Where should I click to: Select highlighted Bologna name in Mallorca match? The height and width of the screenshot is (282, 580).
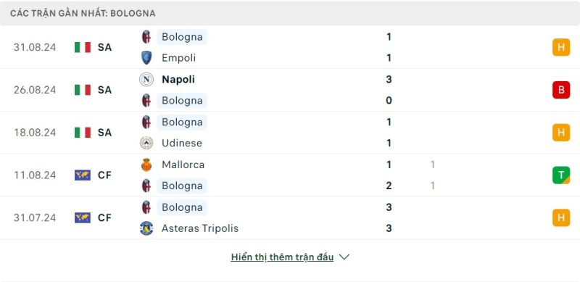[x=182, y=186]
